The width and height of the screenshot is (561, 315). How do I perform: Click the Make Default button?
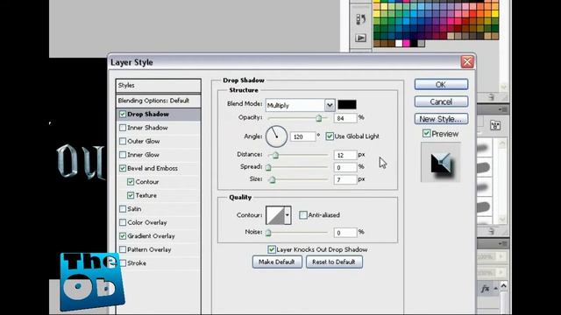(x=277, y=262)
